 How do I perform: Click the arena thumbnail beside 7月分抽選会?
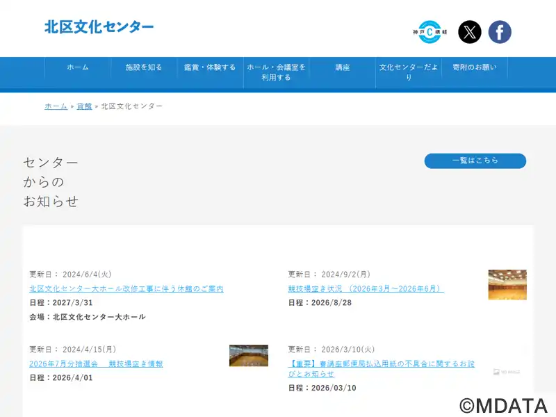(249, 356)
